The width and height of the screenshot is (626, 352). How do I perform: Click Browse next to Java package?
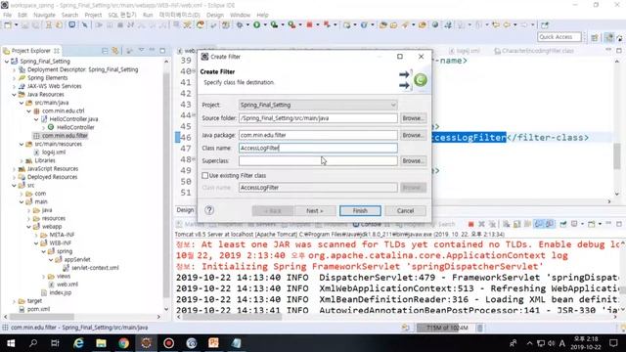[413, 135]
